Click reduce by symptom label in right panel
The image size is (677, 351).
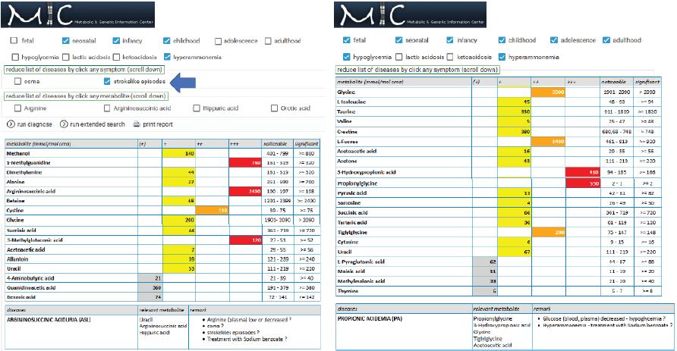coord(417,70)
